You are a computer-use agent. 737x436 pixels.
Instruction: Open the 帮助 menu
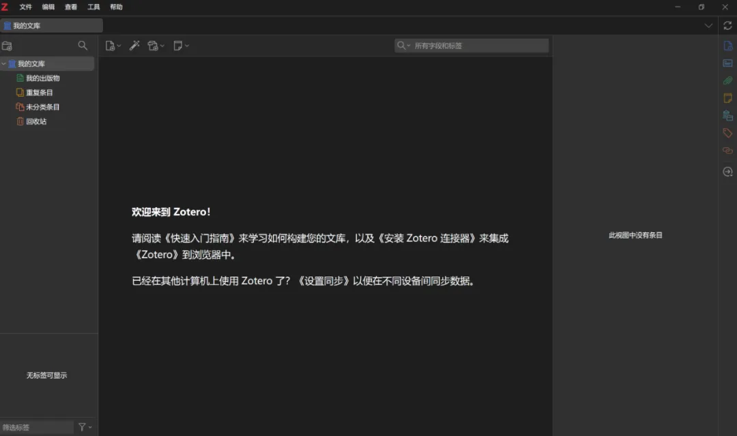tap(116, 7)
